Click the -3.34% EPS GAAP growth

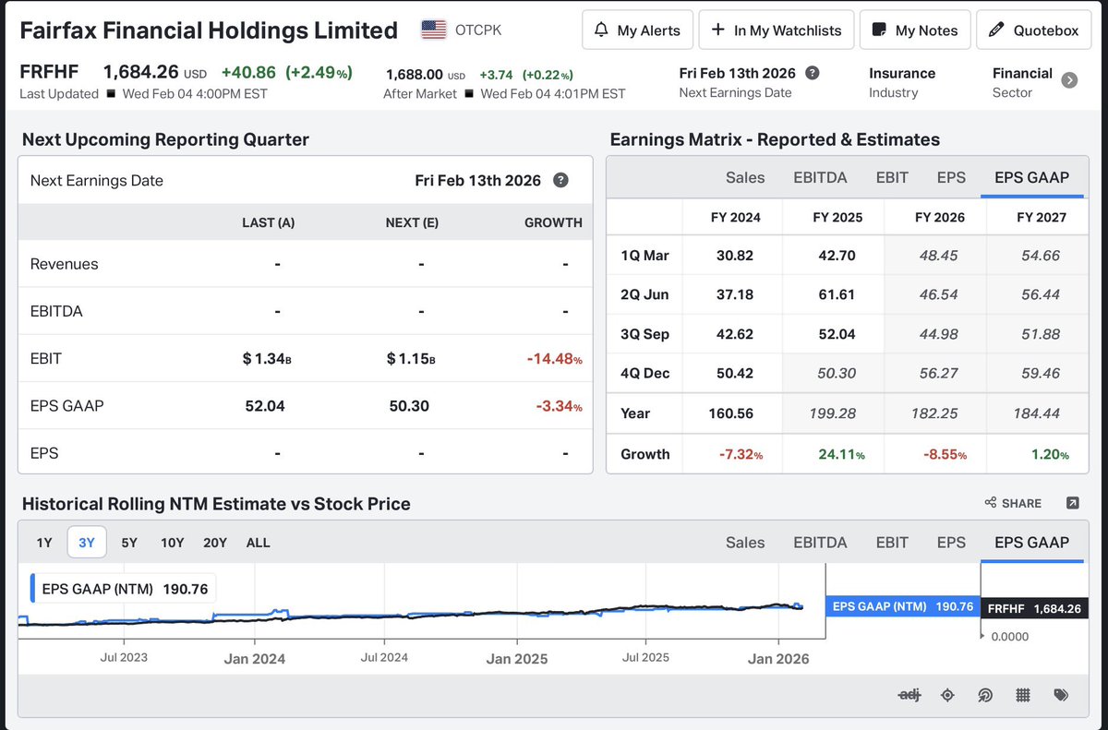click(x=558, y=406)
